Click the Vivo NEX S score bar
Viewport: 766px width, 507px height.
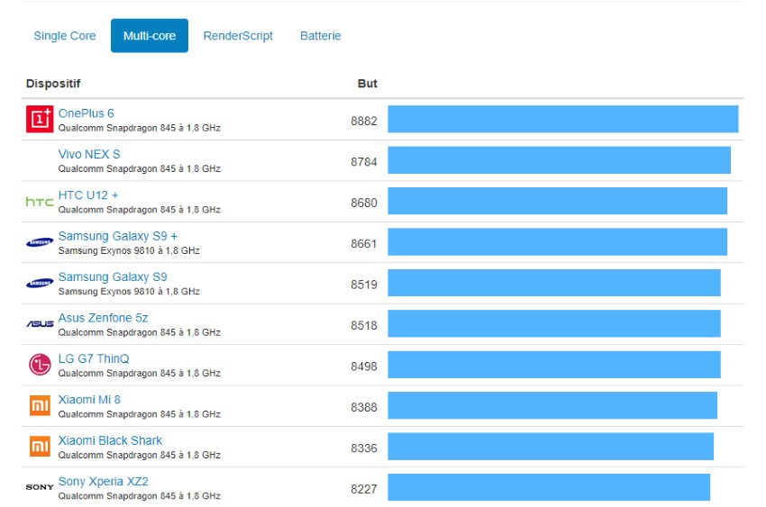pyautogui.click(x=560, y=160)
